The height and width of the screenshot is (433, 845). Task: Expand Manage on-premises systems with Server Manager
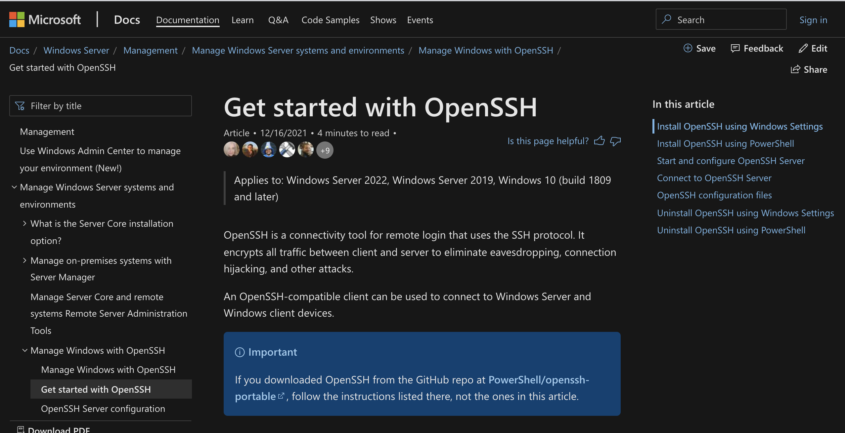click(x=24, y=260)
